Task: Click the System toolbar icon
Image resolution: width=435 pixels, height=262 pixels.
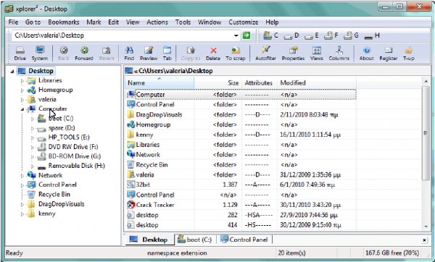Action: tap(40, 53)
